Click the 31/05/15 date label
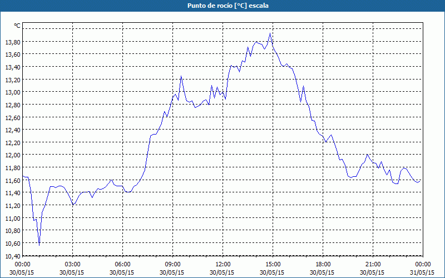Viewport: 445px width, 278px height. coord(422,272)
